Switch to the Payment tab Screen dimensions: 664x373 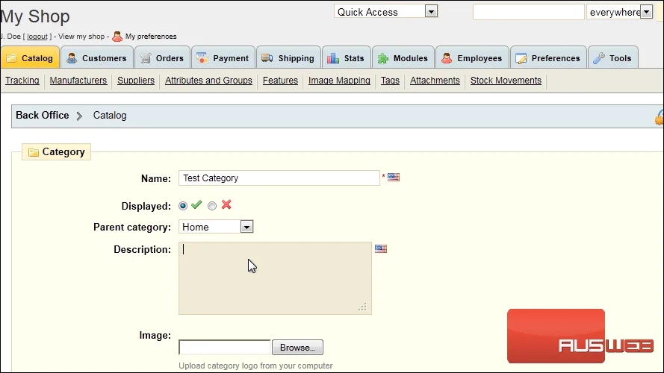pos(223,58)
